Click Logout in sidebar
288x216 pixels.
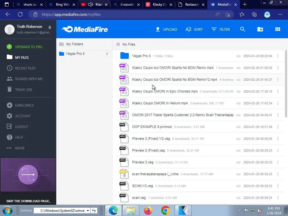click(x=17, y=127)
